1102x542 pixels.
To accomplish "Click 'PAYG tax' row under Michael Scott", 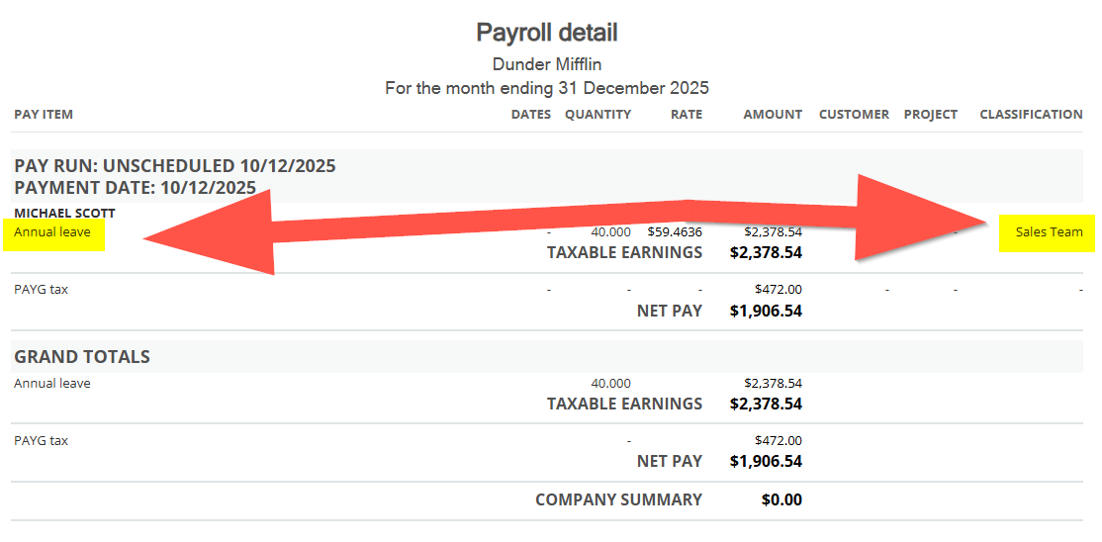I will [41, 289].
